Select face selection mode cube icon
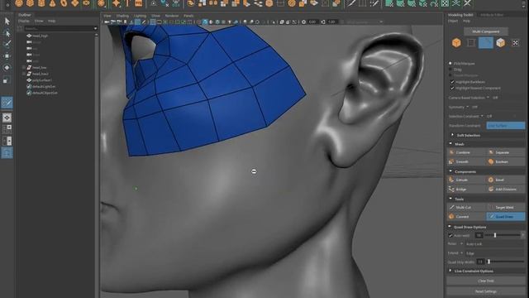This screenshot has height=298, width=529. click(x=501, y=43)
